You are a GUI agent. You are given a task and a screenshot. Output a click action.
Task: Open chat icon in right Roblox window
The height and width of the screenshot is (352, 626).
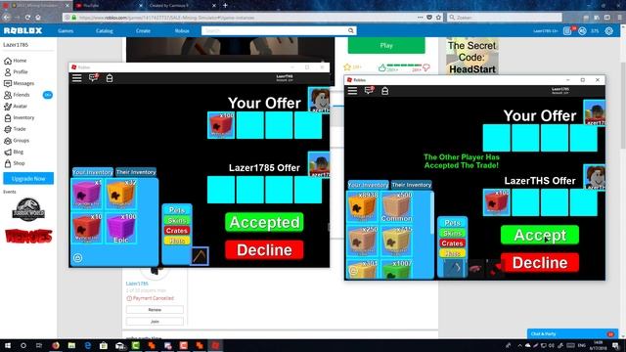pyautogui.click(x=369, y=90)
